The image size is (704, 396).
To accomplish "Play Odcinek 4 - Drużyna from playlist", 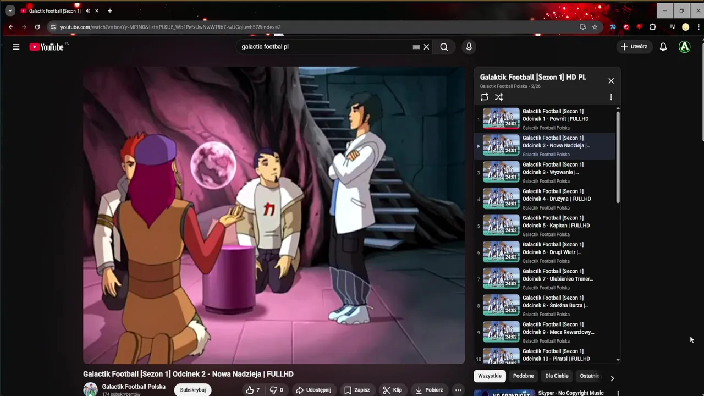I will [544, 199].
